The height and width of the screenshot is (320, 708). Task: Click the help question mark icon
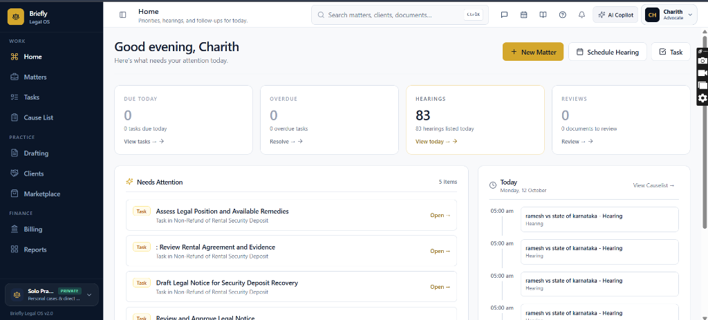(x=563, y=15)
